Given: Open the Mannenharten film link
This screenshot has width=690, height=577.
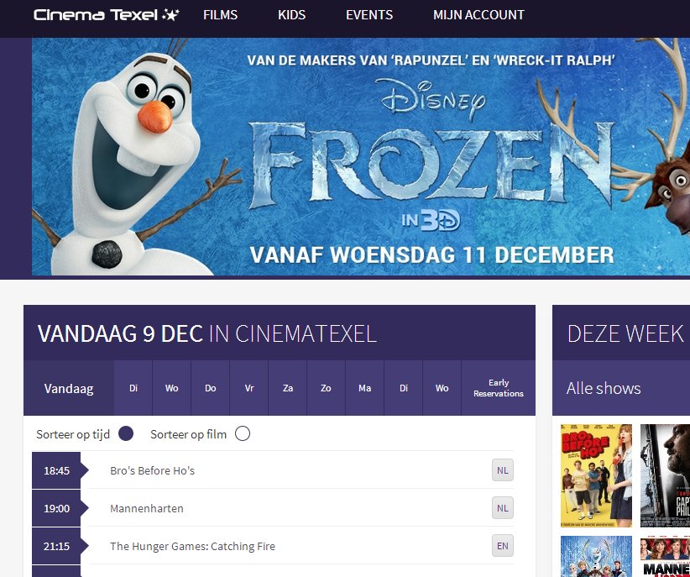Looking at the screenshot, I should coord(147,508).
